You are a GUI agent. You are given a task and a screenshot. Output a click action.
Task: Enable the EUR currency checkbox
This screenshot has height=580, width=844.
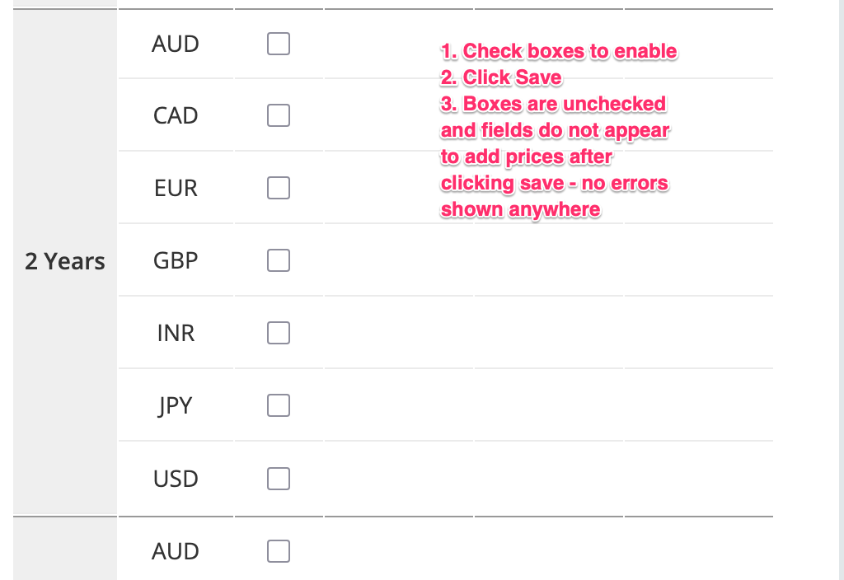[x=279, y=188]
